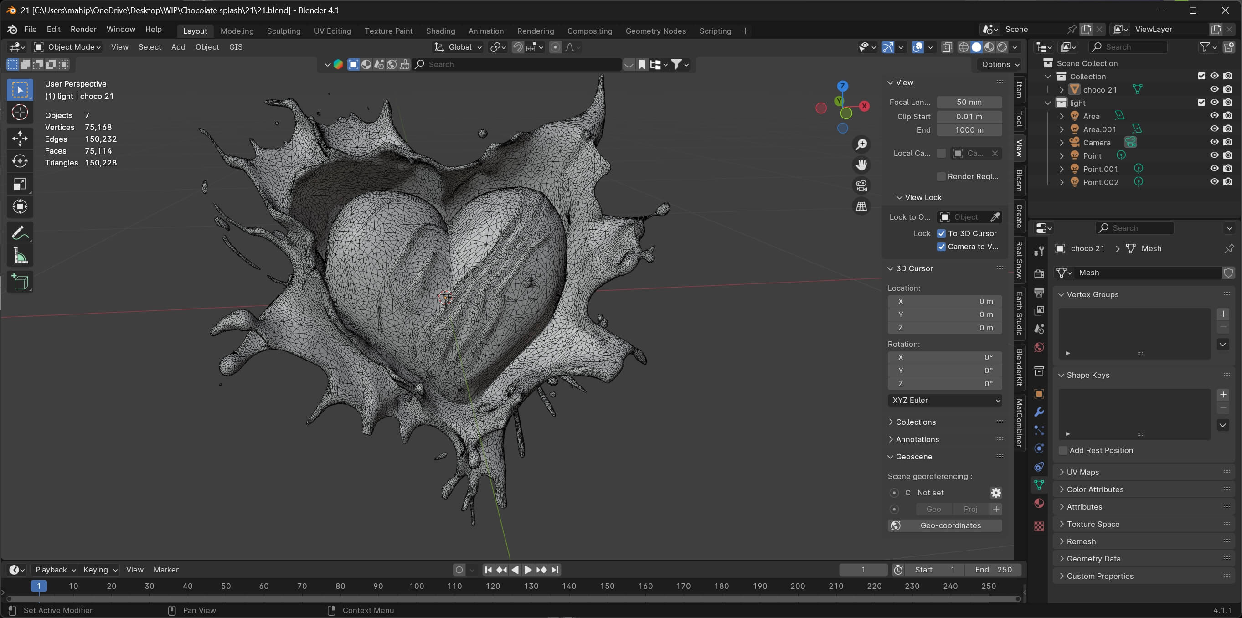
Task: Hide the Camera object in viewport
Action: (1214, 142)
